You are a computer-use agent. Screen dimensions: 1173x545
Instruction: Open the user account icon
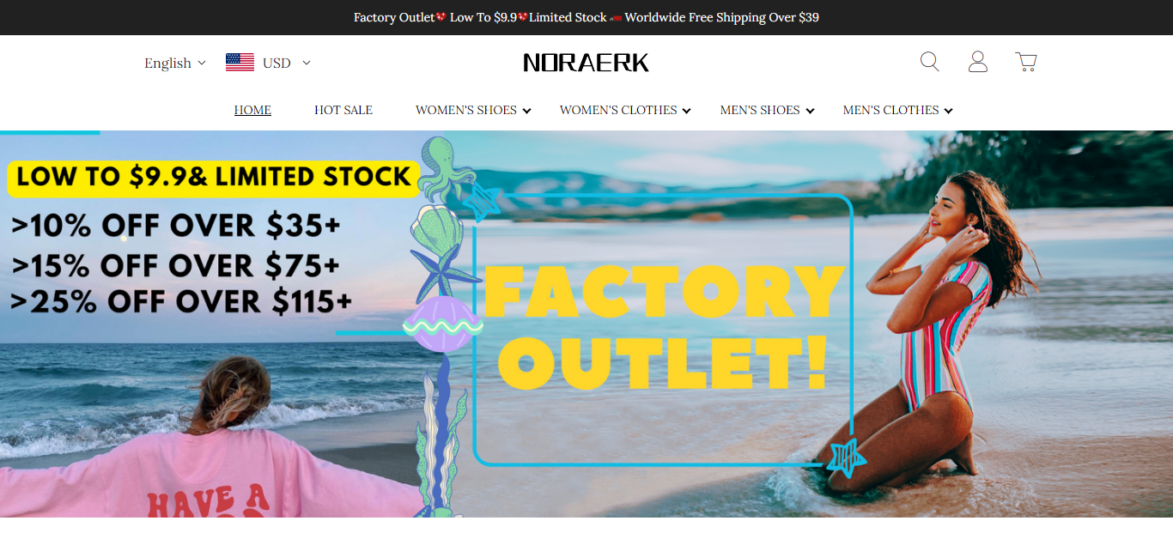[977, 62]
